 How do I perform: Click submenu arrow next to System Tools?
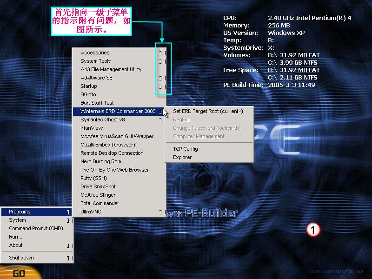160,61
